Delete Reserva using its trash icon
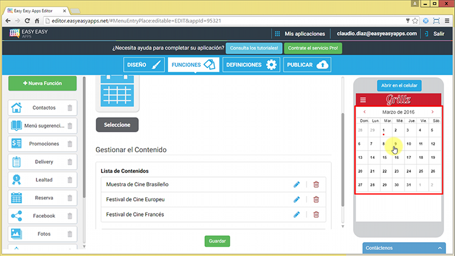The image size is (455, 256). pyautogui.click(x=70, y=198)
